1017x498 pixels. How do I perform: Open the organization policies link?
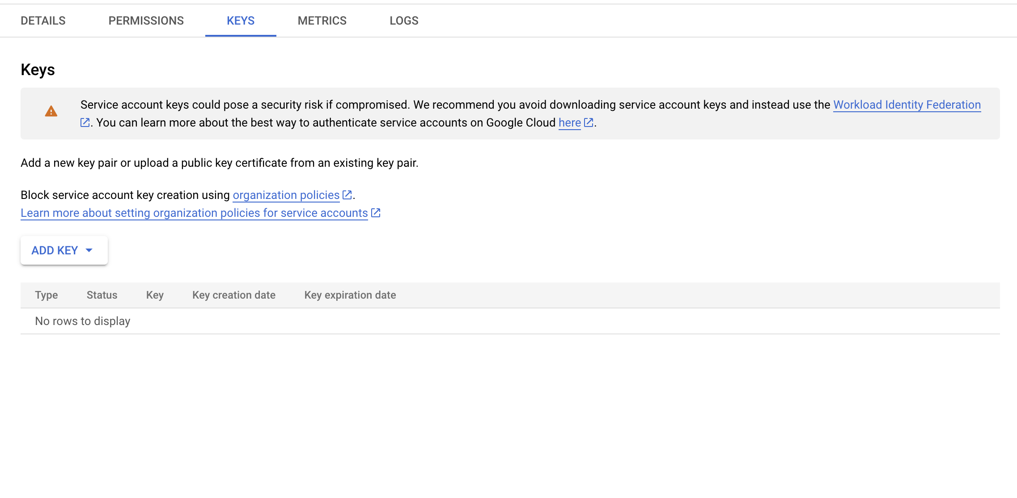tap(286, 195)
